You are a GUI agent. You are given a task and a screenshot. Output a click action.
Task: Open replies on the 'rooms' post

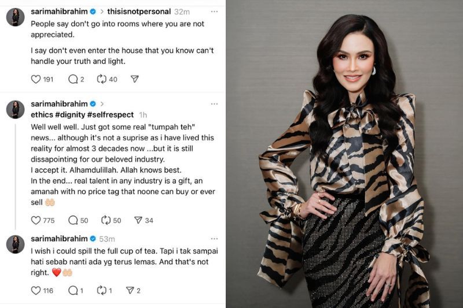pyautogui.click(x=73, y=79)
